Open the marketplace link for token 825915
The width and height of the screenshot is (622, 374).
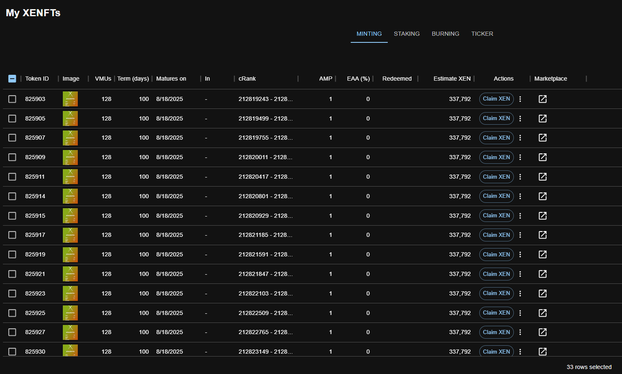pyautogui.click(x=542, y=215)
